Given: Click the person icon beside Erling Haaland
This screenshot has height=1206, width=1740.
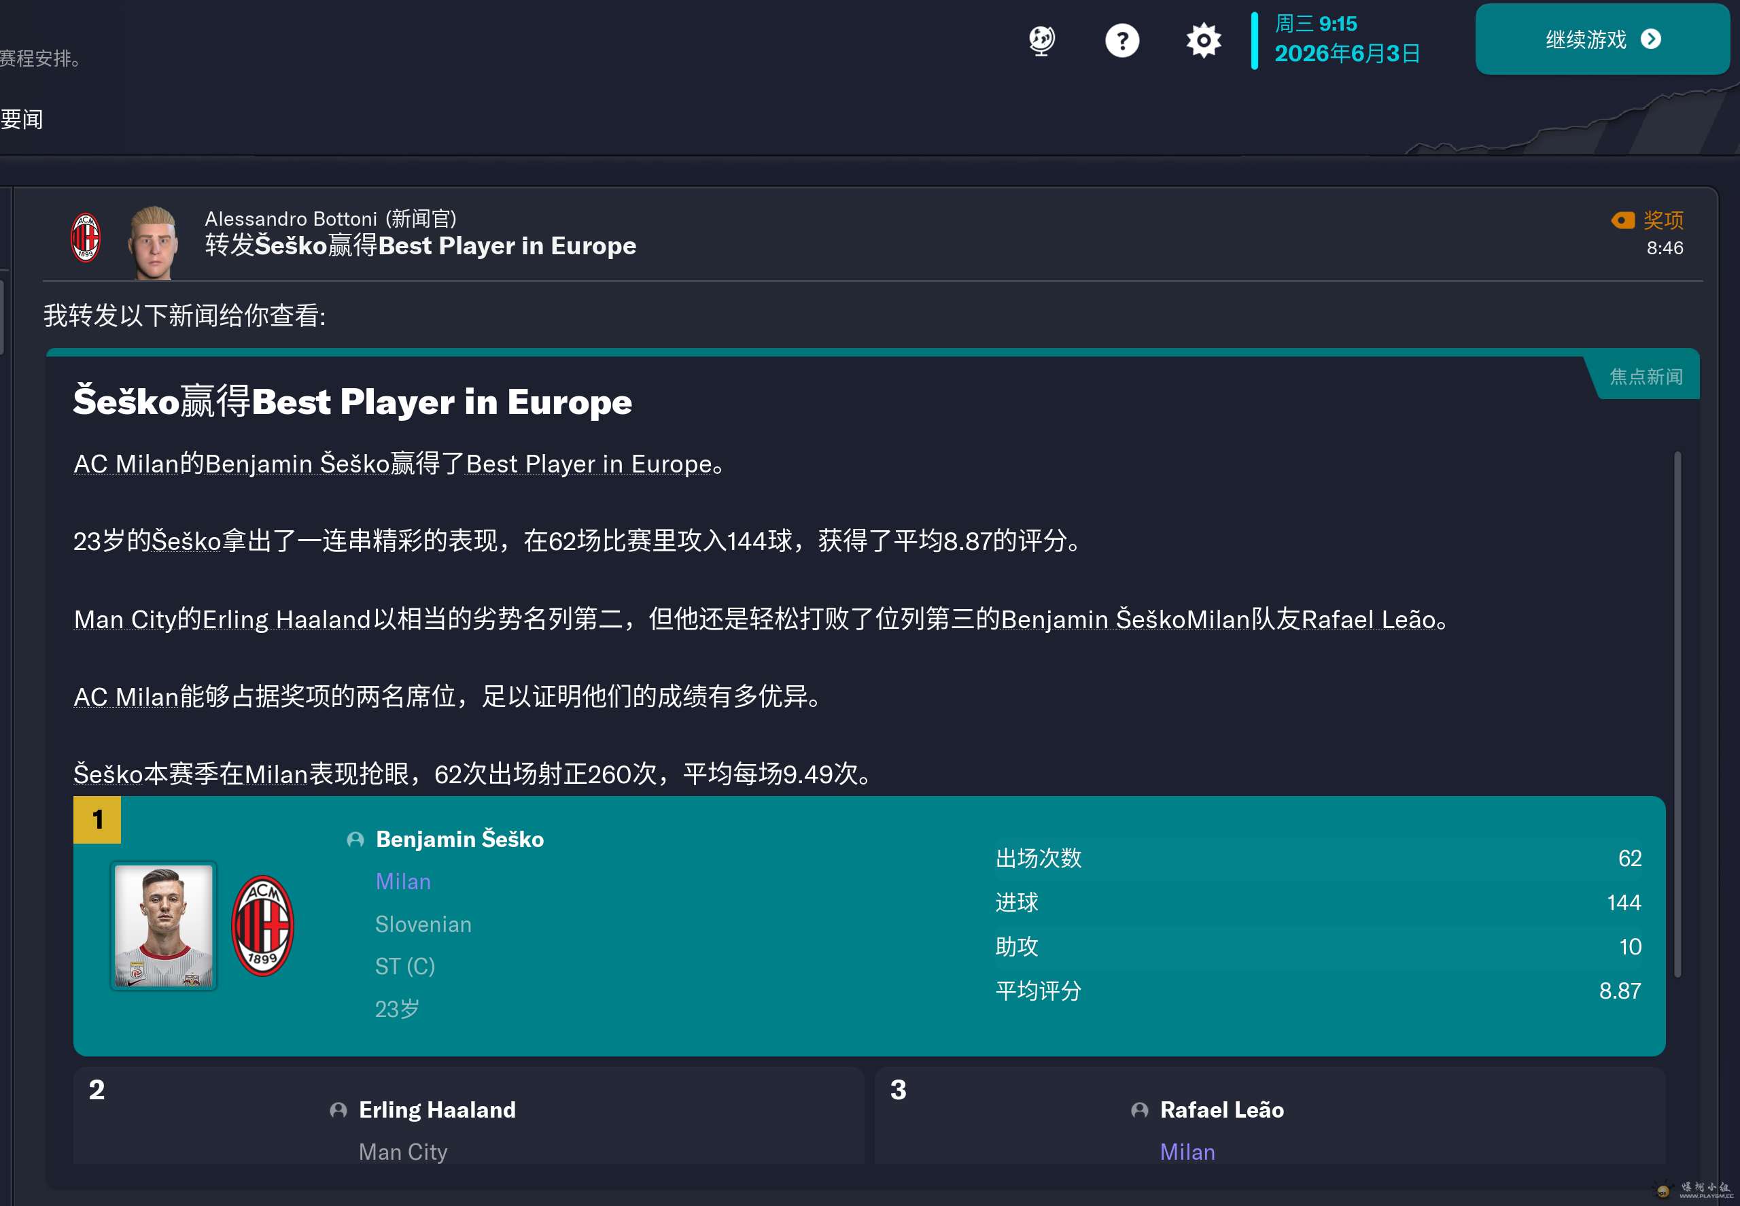Looking at the screenshot, I should 338,1110.
